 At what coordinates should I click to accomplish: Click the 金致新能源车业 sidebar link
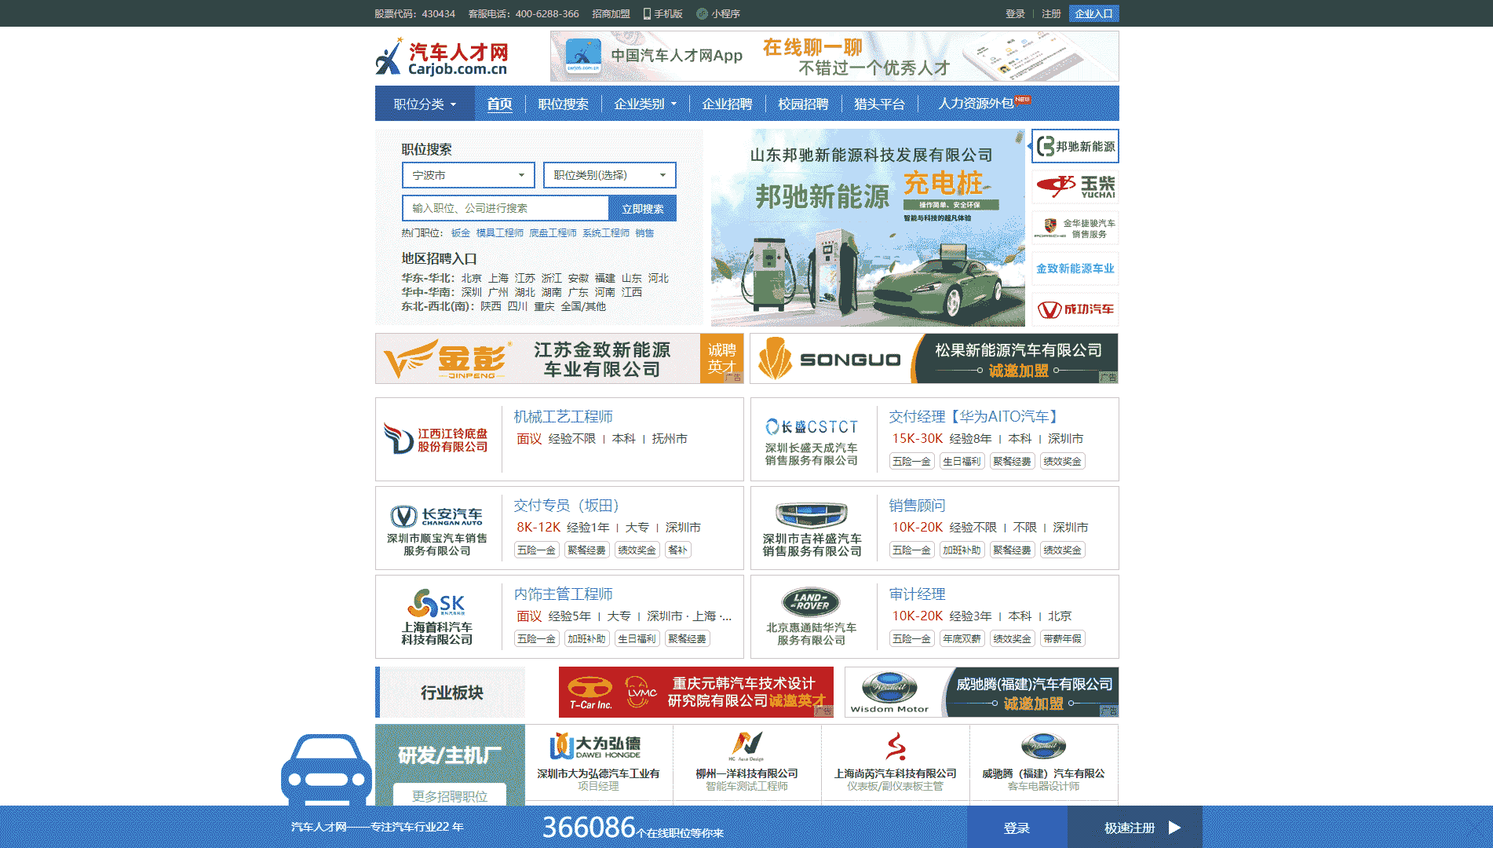pos(1075,269)
